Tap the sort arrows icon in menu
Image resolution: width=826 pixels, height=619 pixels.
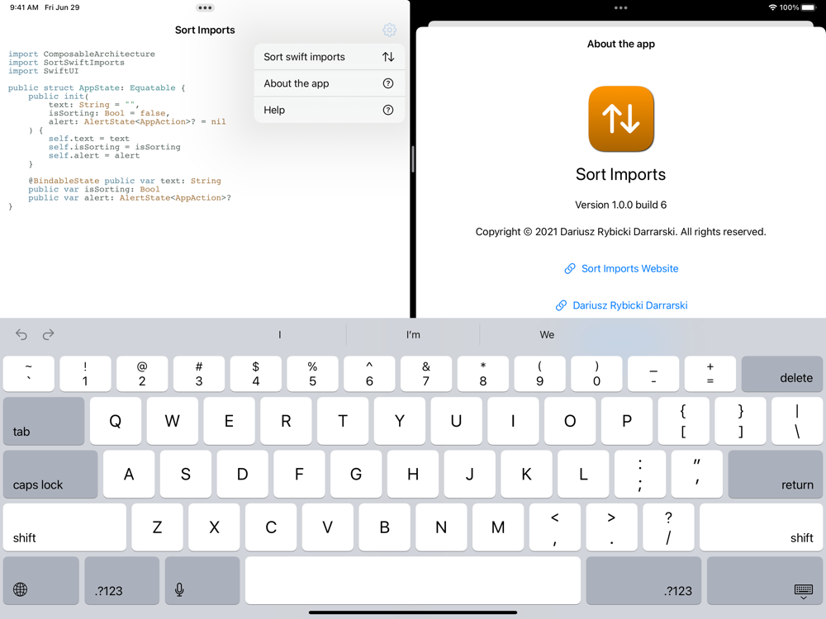coord(388,57)
